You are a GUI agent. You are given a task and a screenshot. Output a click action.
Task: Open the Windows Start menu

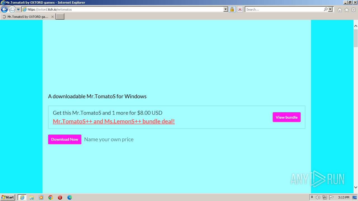click(x=8, y=197)
